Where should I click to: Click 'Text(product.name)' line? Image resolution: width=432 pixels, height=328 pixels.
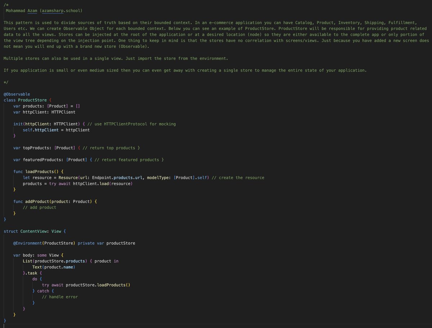tap(54, 267)
